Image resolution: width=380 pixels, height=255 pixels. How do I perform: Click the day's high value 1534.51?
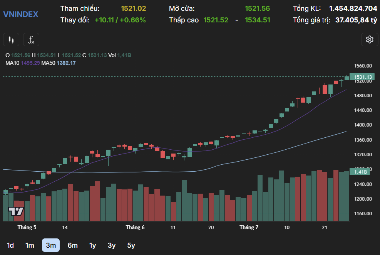[257, 20]
